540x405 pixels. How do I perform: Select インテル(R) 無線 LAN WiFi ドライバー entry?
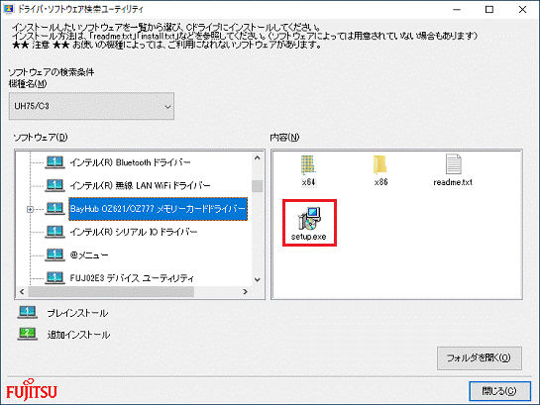pyautogui.click(x=140, y=185)
